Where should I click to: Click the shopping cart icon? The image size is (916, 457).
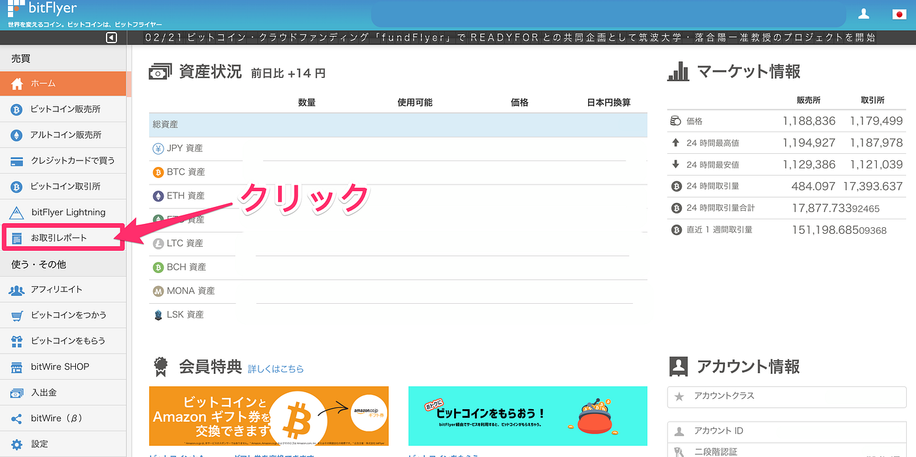click(17, 316)
